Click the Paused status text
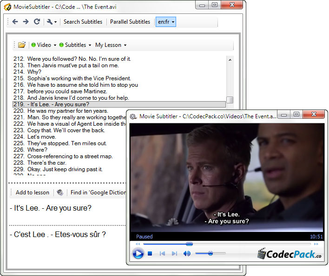The image size is (329, 276). pos(145,237)
